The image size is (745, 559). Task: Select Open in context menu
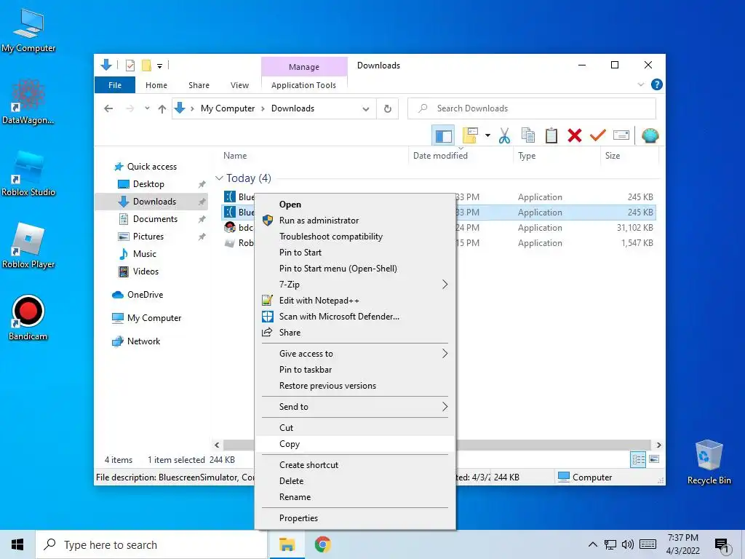355,205
